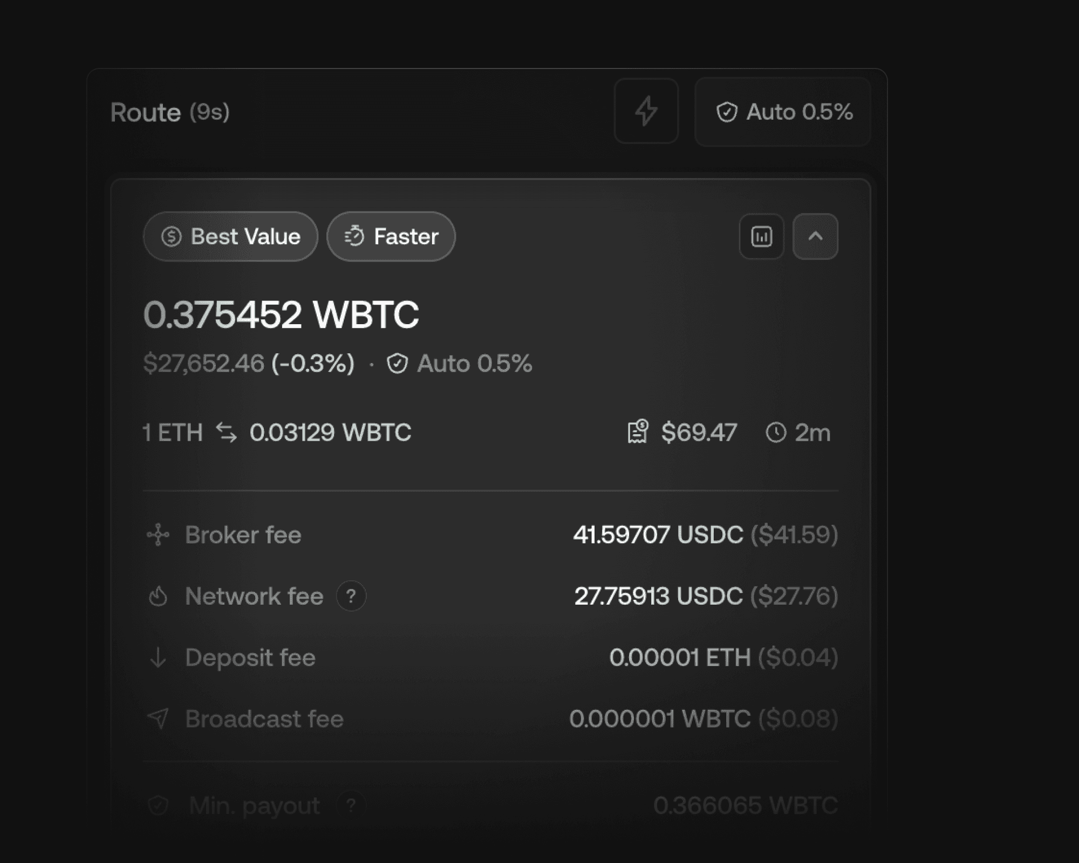Viewport: 1079px width, 863px height.
Task: Click the clock duration icon
Action: point(776,433)
